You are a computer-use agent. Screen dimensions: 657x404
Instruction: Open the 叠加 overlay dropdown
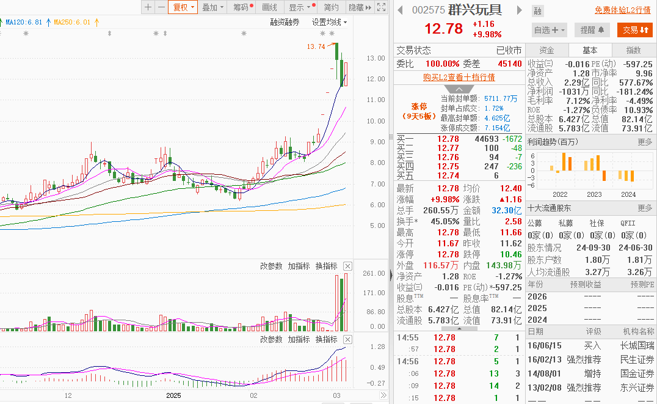[212, 7]
